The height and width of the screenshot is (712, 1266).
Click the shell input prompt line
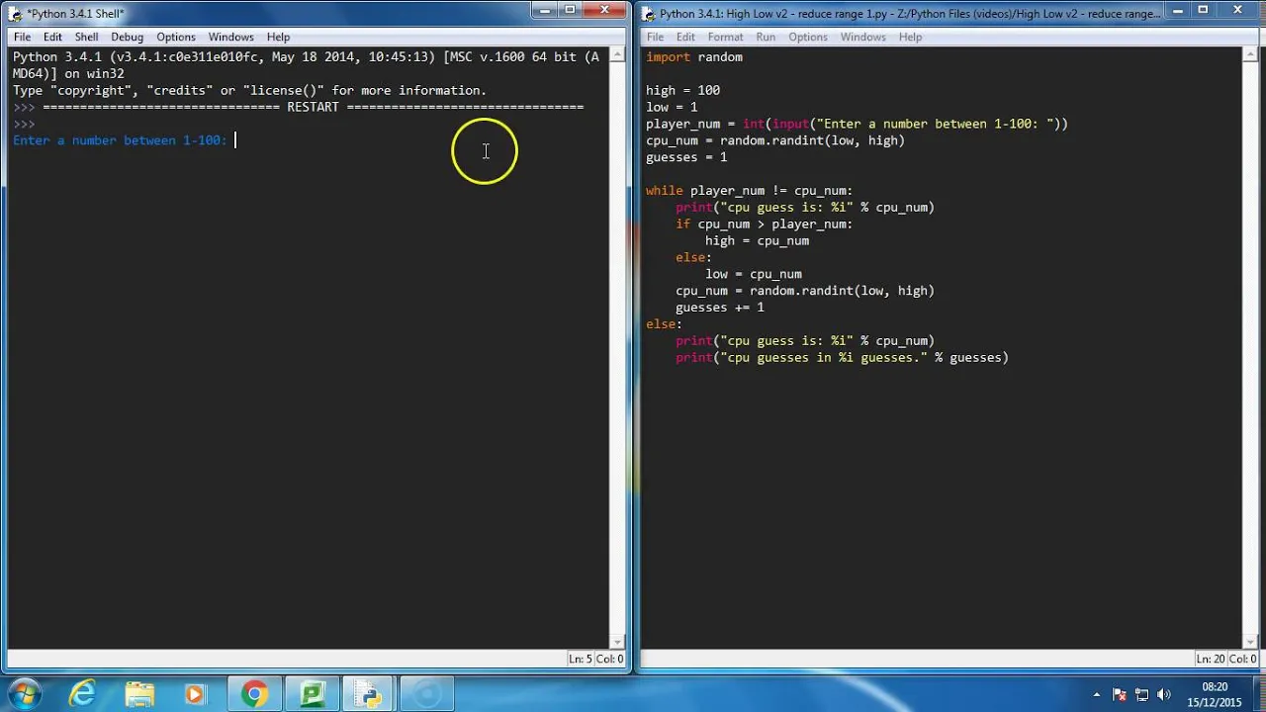pos(120,140)
